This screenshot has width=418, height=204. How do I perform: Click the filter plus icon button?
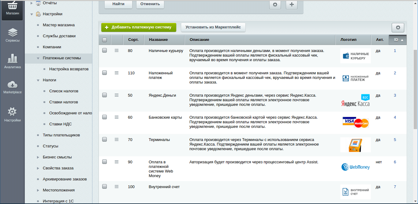(291, 5)
